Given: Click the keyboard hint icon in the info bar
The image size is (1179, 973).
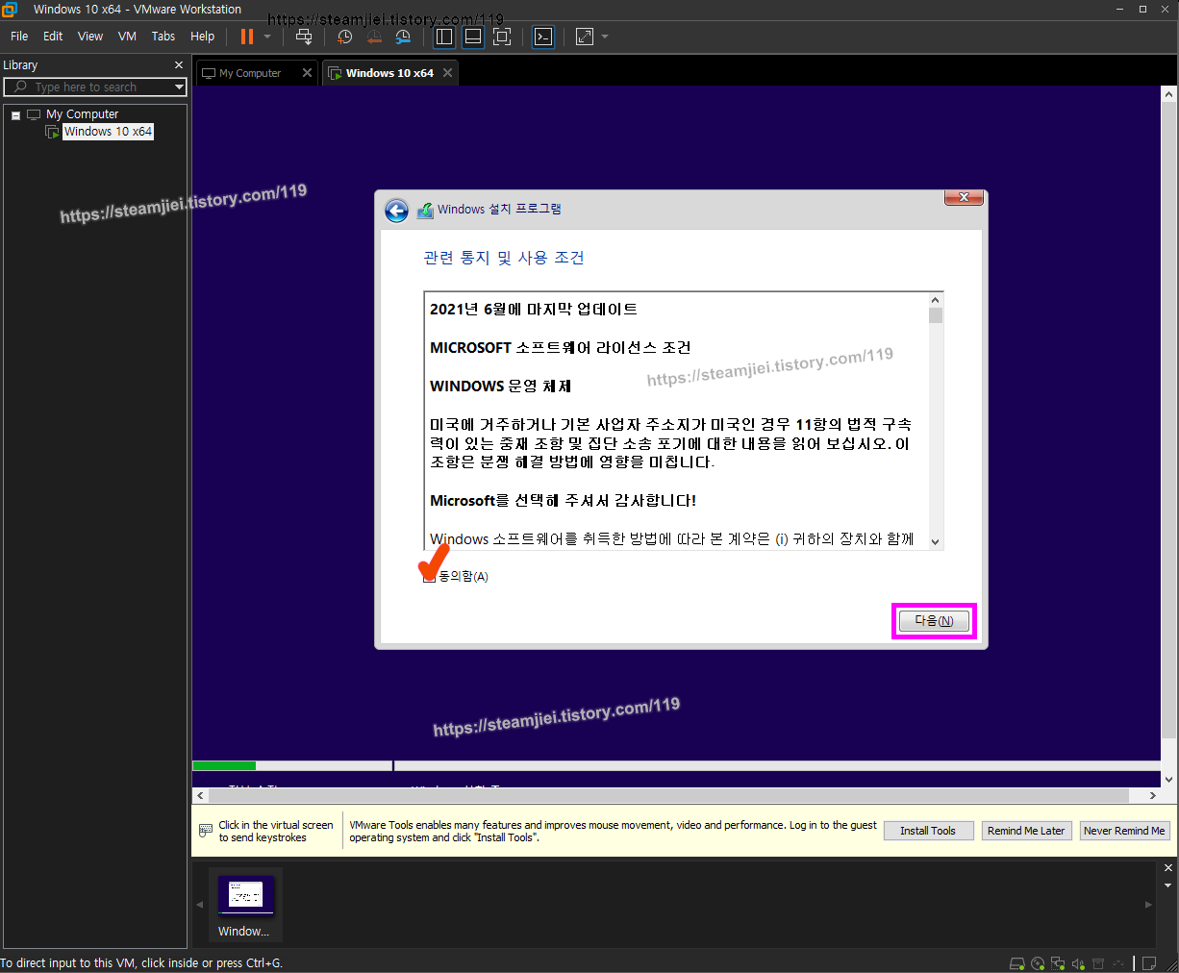Looking at the screenshot, I should [x=206, y=831].
